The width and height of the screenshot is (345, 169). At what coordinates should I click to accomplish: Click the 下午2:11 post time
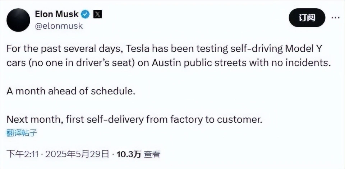[23, 155]
